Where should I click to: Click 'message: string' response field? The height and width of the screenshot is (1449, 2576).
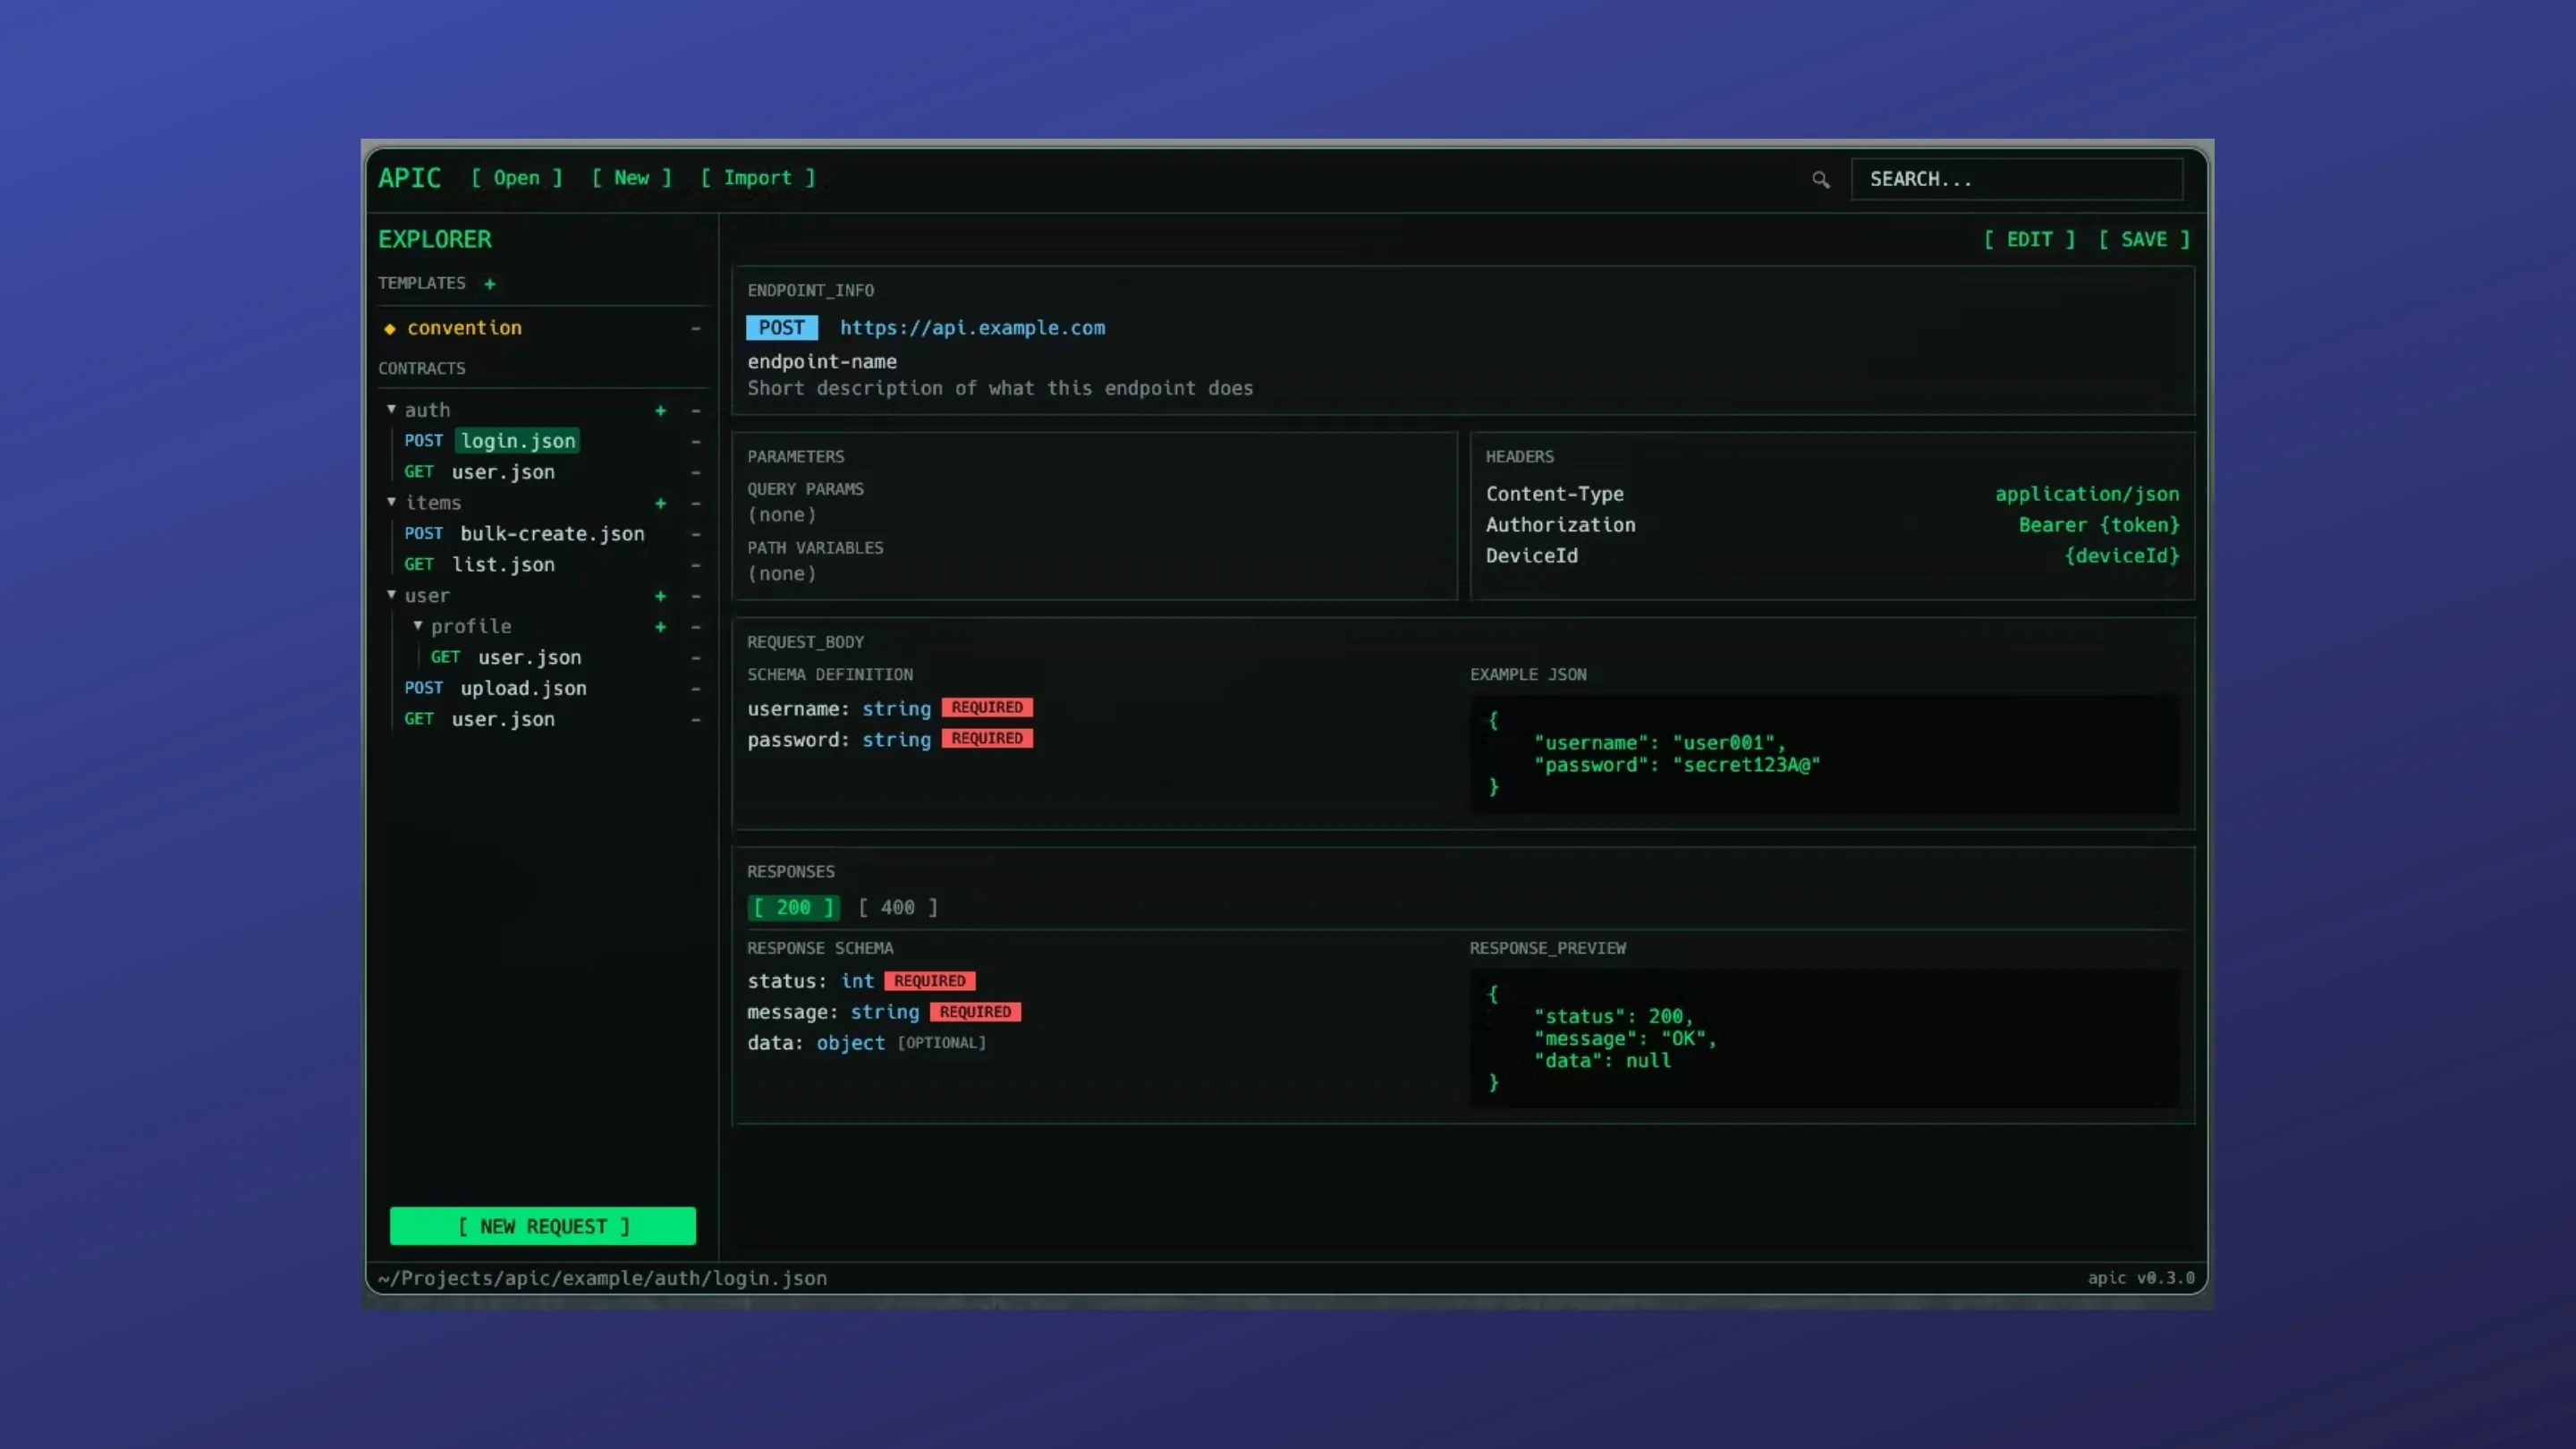coord(833,1013)
